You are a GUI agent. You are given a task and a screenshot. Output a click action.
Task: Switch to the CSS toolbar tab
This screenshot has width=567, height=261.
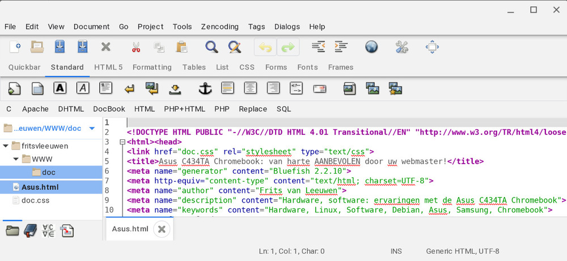click(x=247, y=67)
